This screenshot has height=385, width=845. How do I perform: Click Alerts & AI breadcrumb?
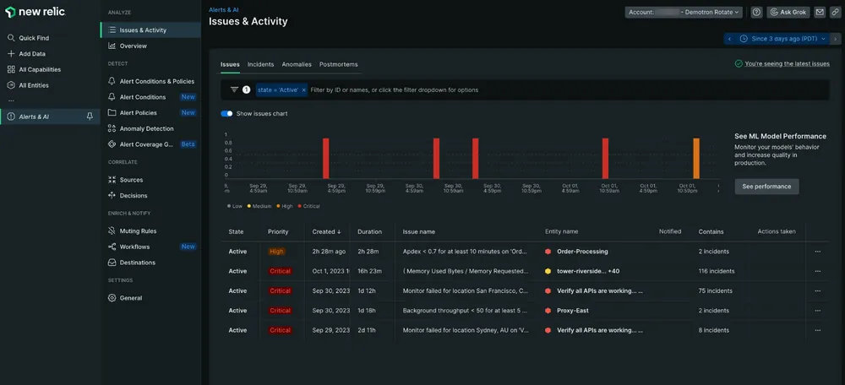tap(225, 9)
